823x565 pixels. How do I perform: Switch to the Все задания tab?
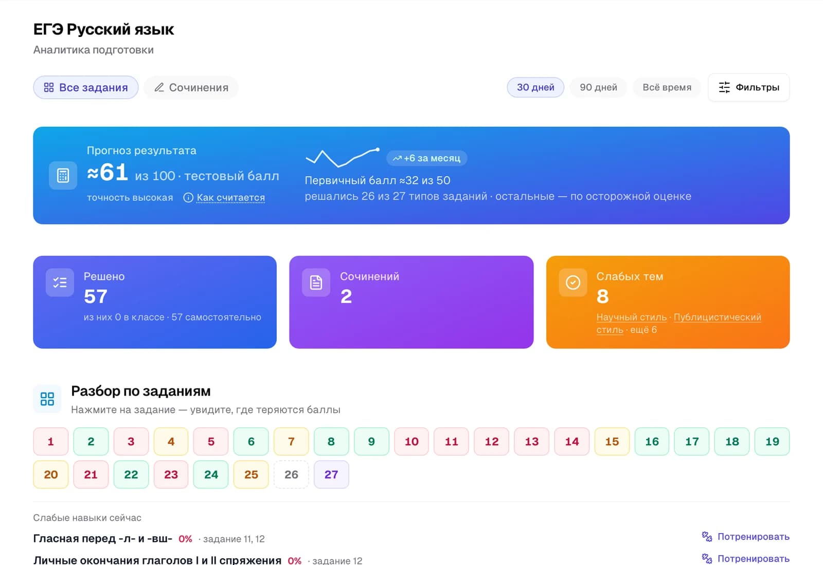[86, 87]
